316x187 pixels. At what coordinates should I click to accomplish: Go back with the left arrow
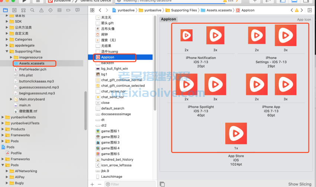[100, 10]
